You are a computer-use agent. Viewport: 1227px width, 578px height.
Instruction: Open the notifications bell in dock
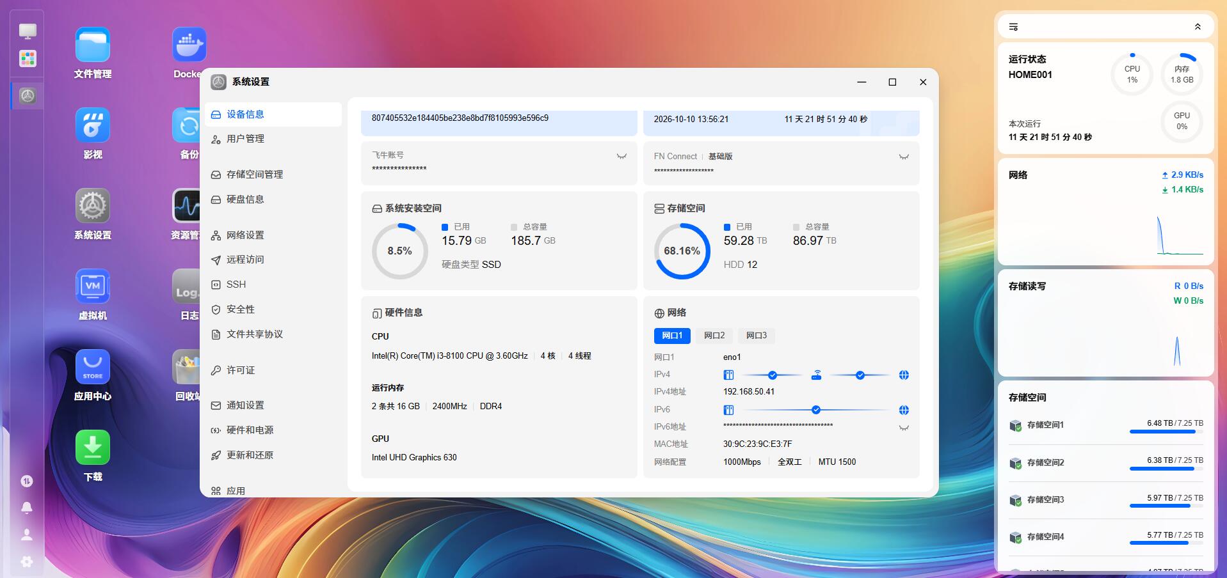click(27, 508)
